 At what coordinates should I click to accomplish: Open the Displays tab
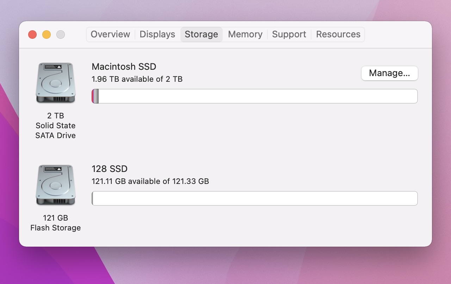pyautogui.click(x=157, y=34)
